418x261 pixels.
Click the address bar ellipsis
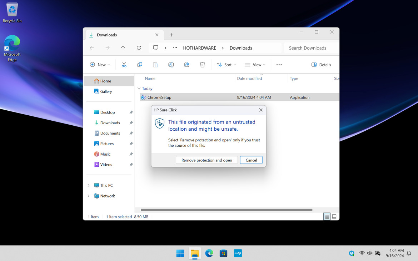point(175,48)
